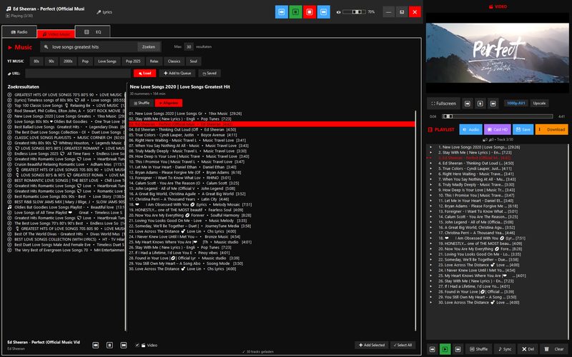Enter Fullscreen video mode
Screen dimensions: 572x357
[443, 104]
